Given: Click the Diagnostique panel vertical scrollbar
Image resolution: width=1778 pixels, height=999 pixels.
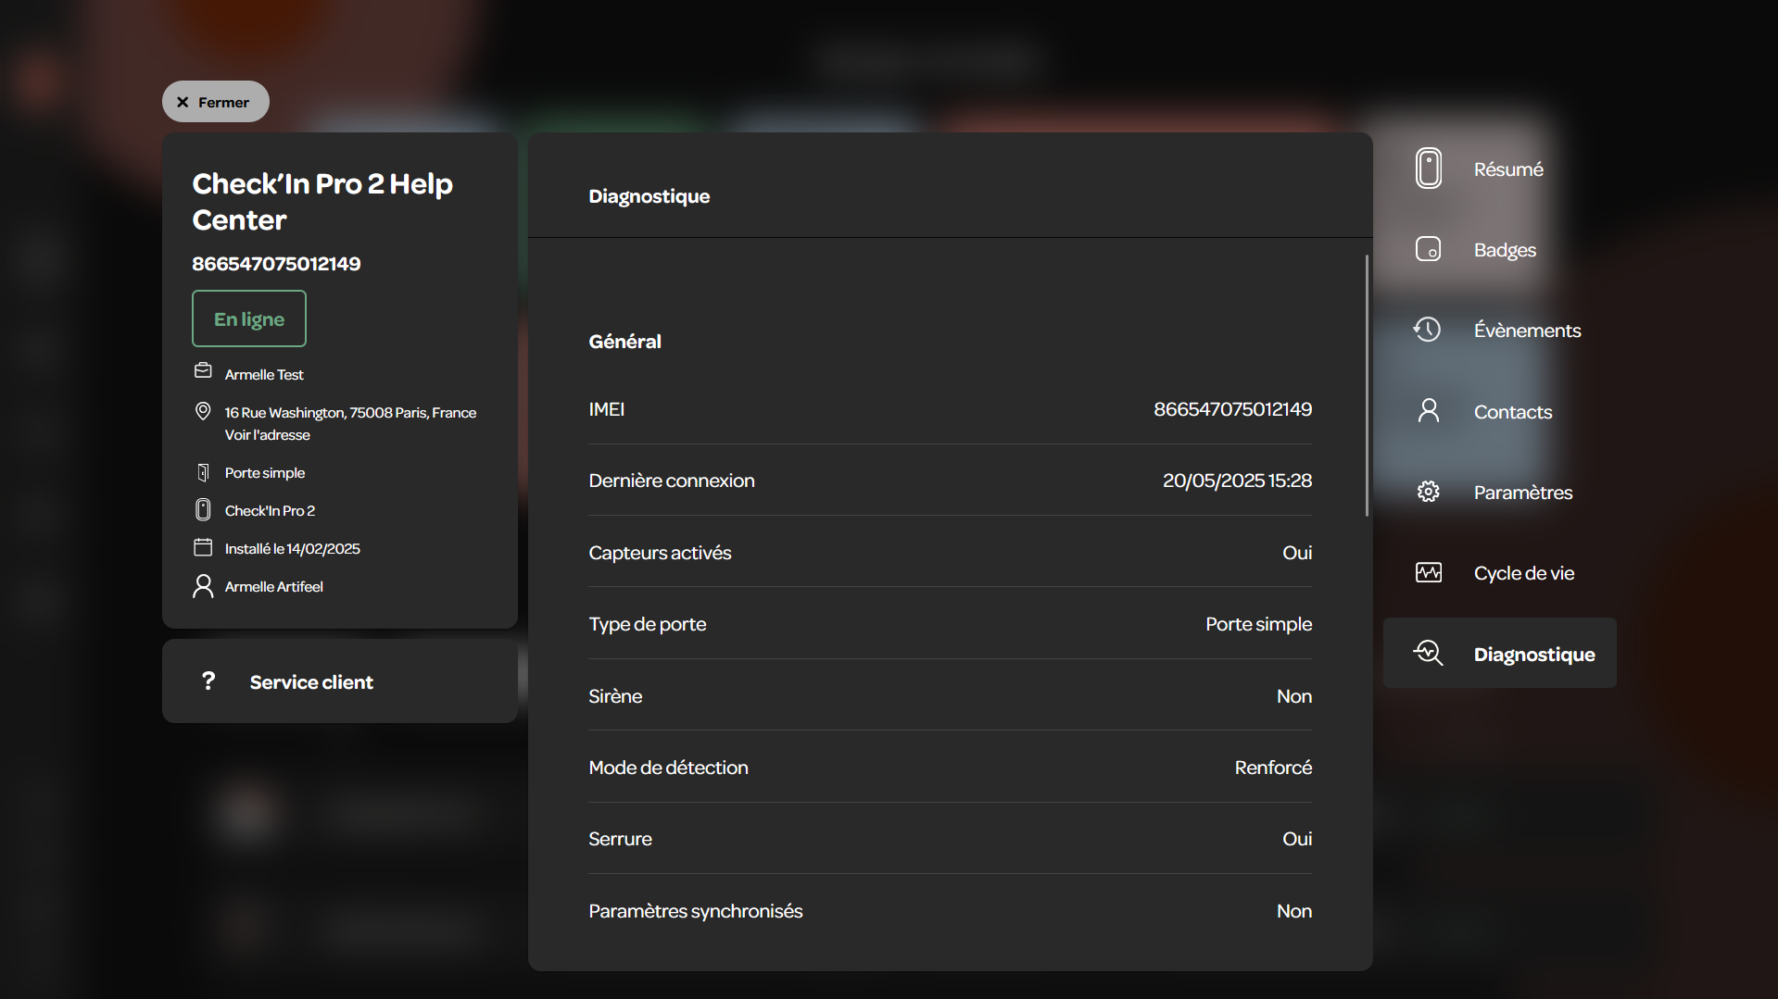Looking at the screenshot, I should 1367,385.
